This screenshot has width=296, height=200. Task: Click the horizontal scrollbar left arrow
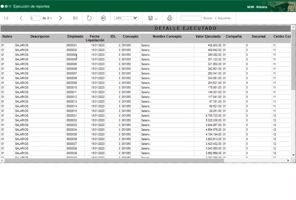click(2, 161)
